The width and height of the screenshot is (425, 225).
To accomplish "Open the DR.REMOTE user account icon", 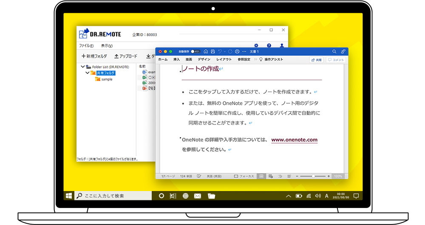I will click(x=282, y=45).
